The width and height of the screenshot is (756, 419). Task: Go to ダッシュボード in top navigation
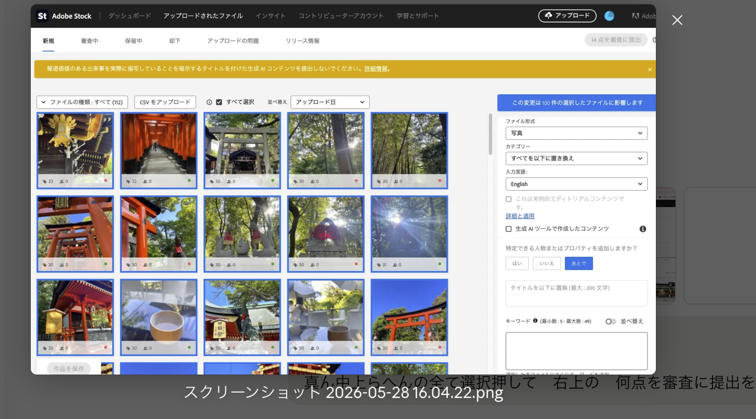pyautogui.click(x=129, y=16)
